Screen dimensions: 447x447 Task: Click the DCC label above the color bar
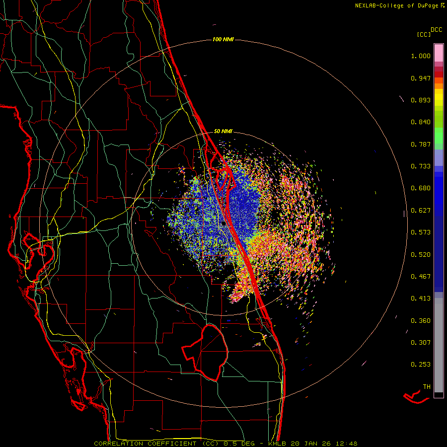(x=436, y=30)
